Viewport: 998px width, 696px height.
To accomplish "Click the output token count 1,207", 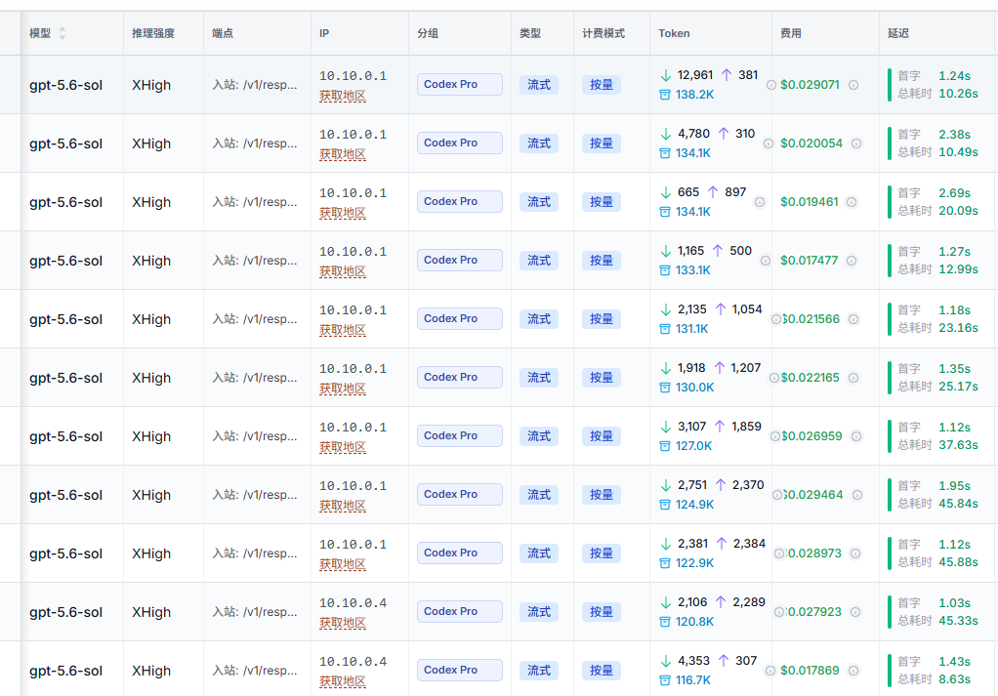I will 745,368.
